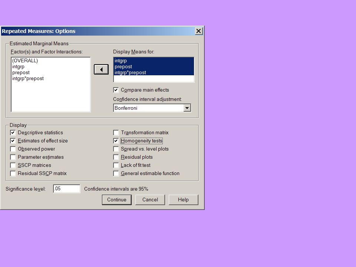Toggle Estimates of effect size checkbox
356x267 pixels.
(x=13, y=141)
